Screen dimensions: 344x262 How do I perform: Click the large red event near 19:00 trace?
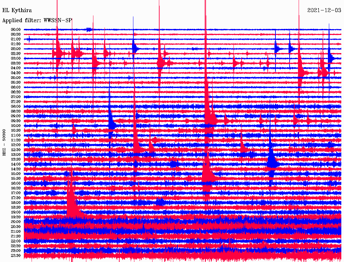pos(71,205)
